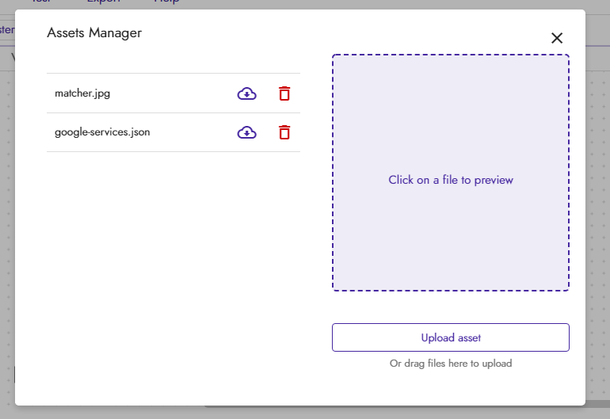Delete the matcher.jpg asset
The height and width of the screenshot is (419, 610).
pos(284,93)
